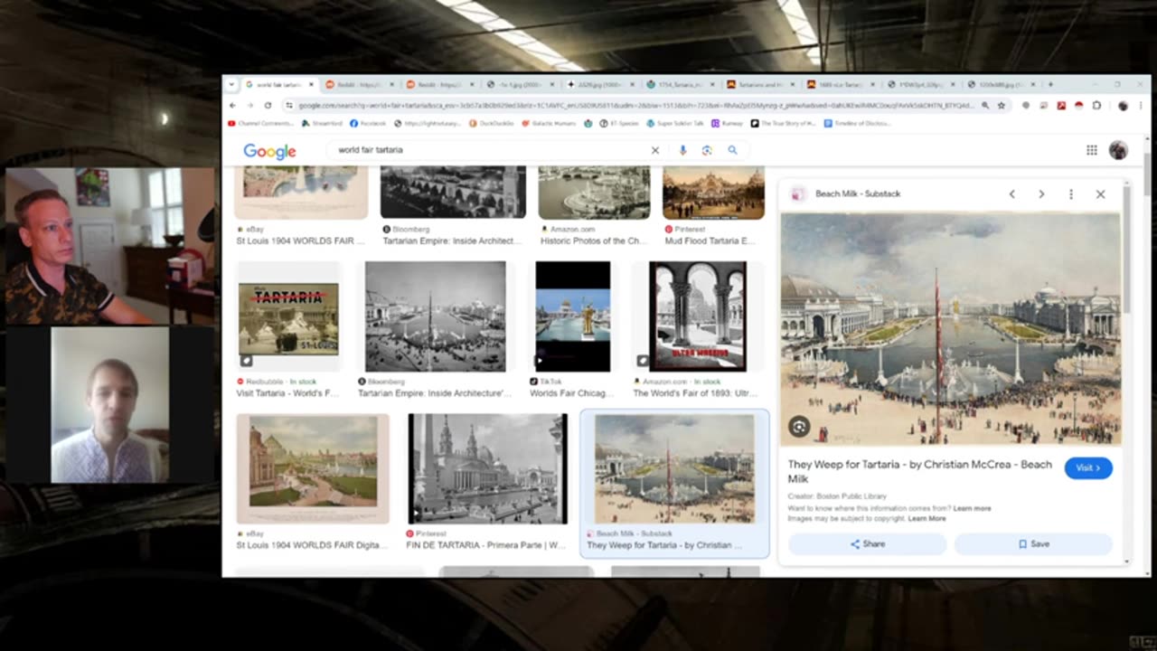This screenshot has width=1157, height=651.
Task: Select the highlighted Beach Milk result thumbnail
Action: [x=674, y=468]
